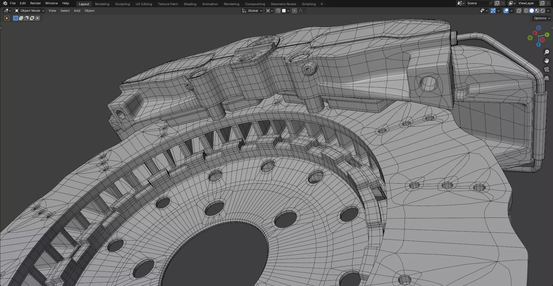Click the negative Y green circle on gizmo
Image resolution: width=553 pixels, height=286 pixels.
point(530,38)
